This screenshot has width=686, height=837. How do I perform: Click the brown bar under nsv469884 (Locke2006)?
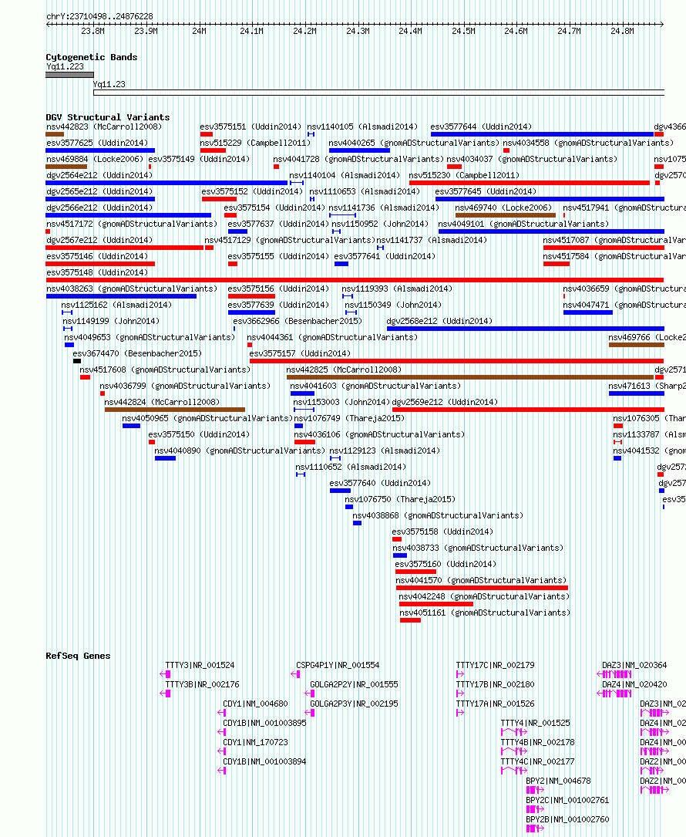pyautogui.click(x=66, y=167)
